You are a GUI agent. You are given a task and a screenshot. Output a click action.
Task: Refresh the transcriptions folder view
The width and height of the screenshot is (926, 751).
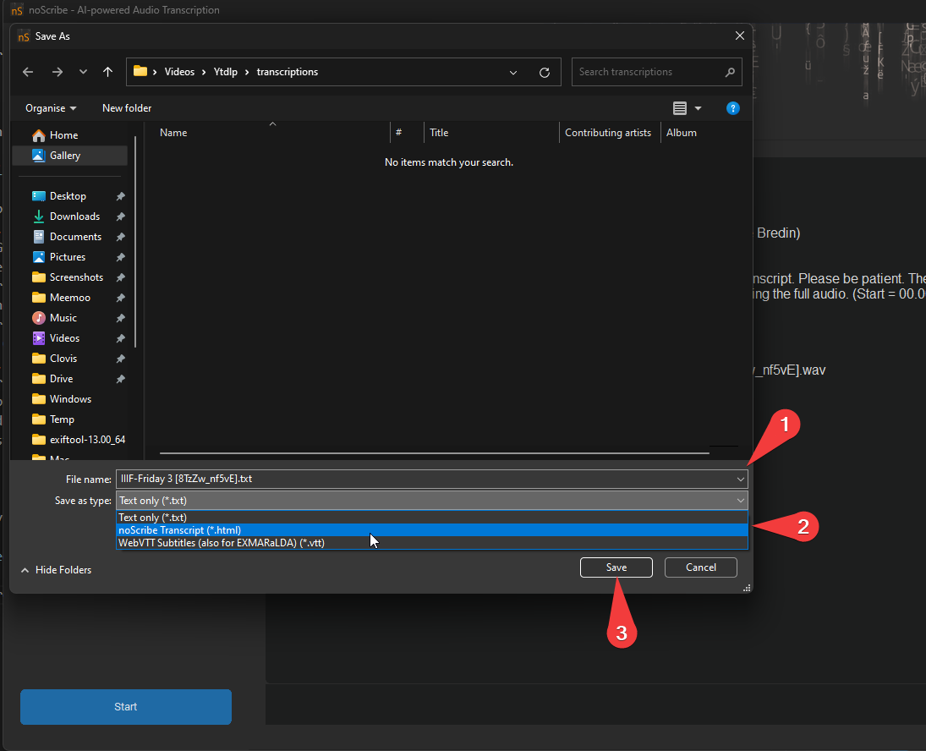click(544, 73)
